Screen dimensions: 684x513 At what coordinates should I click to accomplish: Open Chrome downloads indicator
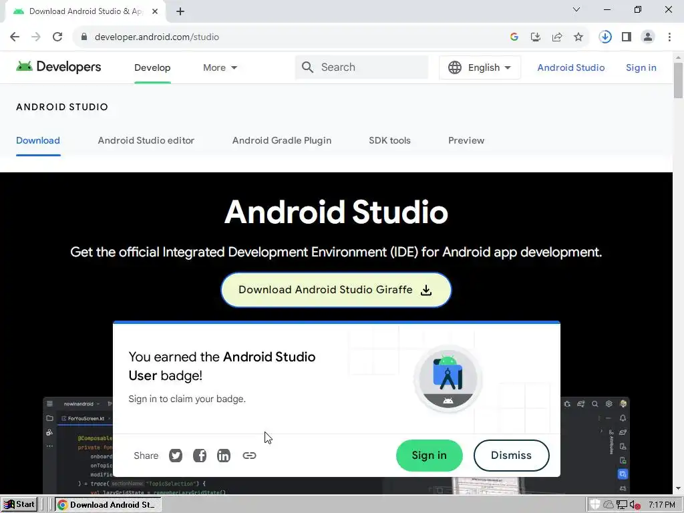(x=605, y=37)
